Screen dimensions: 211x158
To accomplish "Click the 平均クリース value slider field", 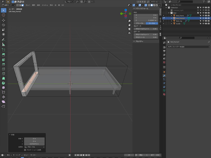I will coord(146,37).
